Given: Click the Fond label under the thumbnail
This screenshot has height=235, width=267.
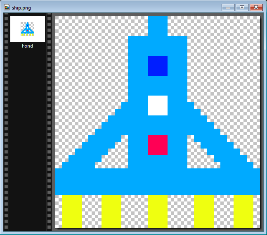Looking at the screenshot, I should coord(28,46).
